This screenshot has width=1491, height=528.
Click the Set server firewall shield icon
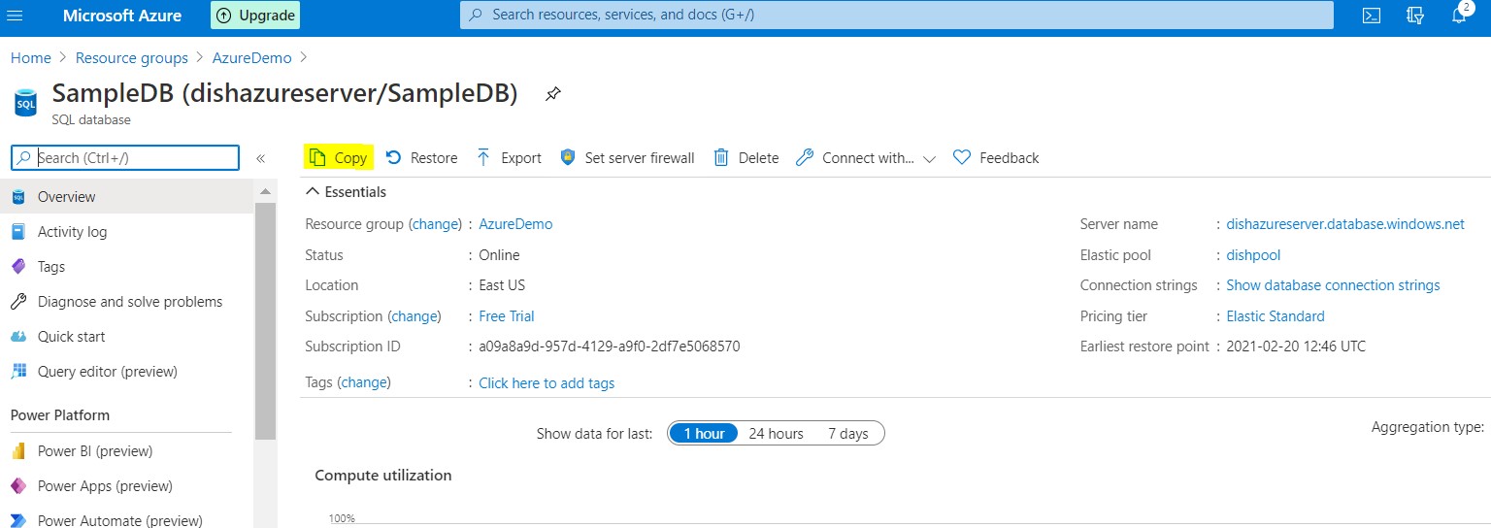coord(569,157)
